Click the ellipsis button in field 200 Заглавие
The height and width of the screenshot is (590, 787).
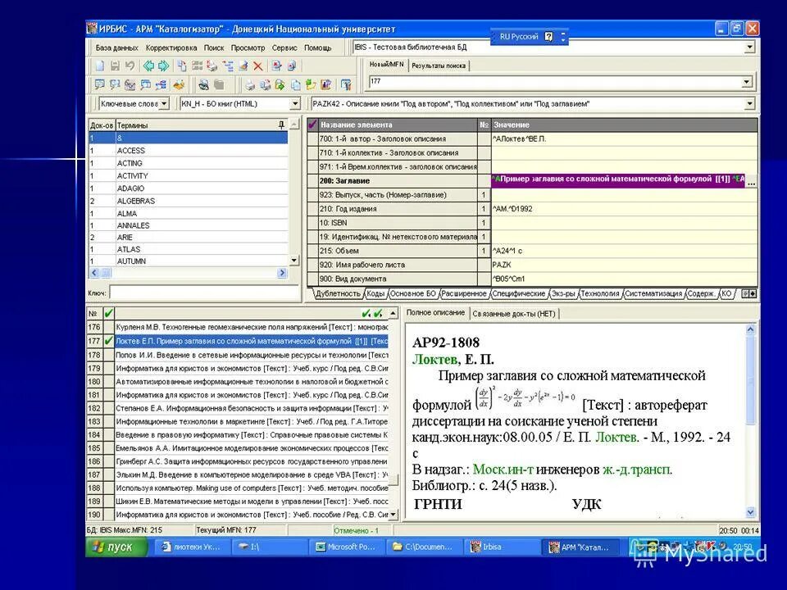(751, 182)
